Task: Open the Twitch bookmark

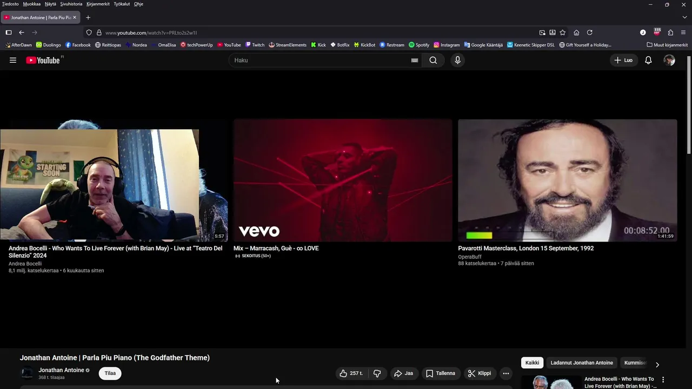Action: point(255,45)
